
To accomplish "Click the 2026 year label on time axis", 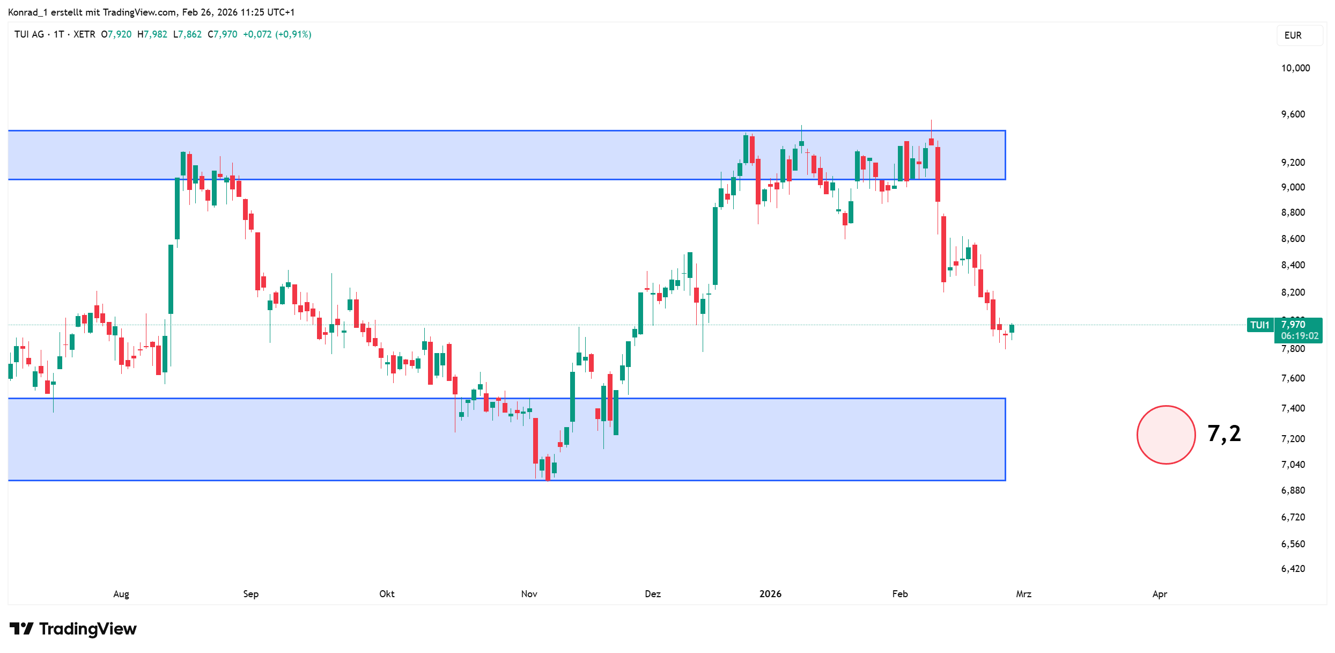I will tap(770, 594).
